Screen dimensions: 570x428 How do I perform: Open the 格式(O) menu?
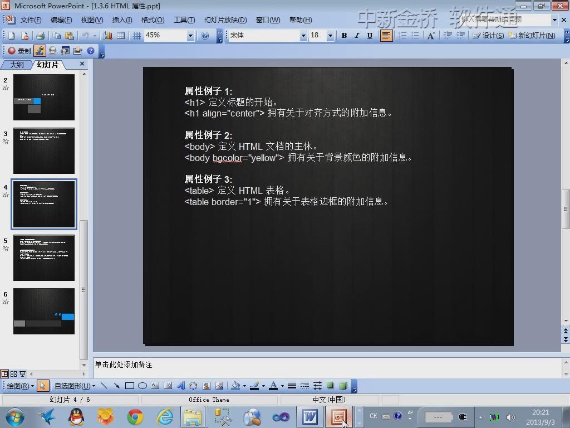(x=153, y=20)
